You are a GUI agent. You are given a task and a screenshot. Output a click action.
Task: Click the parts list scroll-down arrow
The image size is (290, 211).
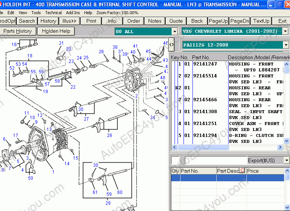286,141
